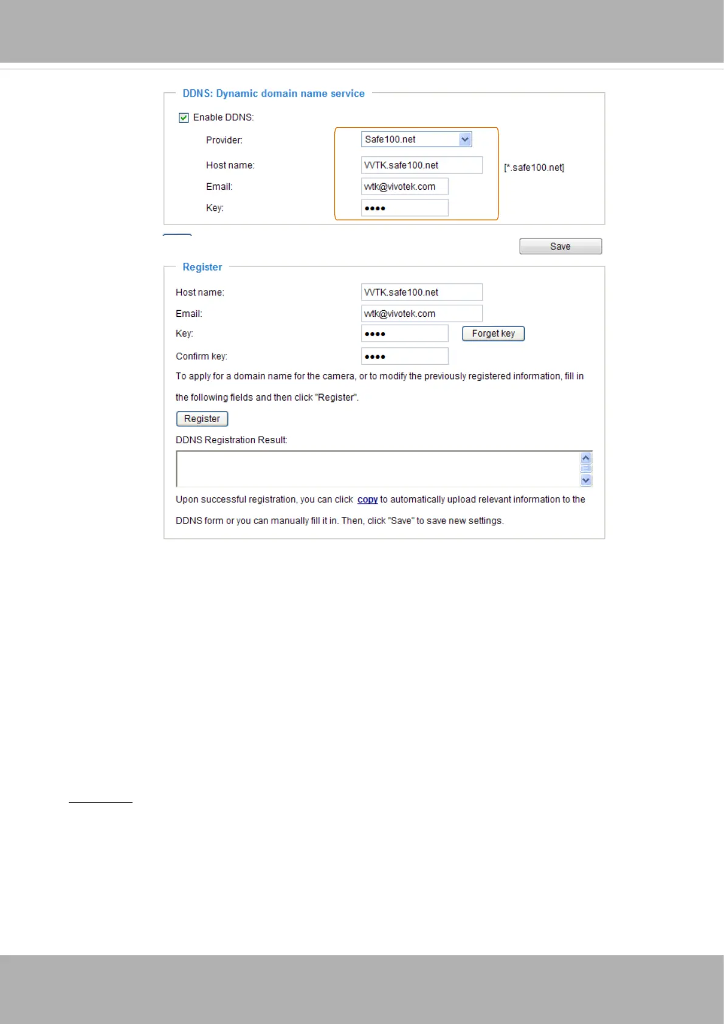Click the Email field in DDNS section
Screen dimensions: 724x1024
coord(405,187)
